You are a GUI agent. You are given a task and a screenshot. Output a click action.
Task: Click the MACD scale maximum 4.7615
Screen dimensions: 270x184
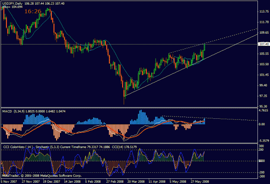point(264,110)
